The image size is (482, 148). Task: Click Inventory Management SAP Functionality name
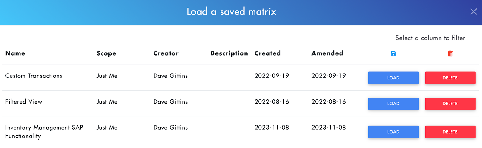tap(44, 132)
